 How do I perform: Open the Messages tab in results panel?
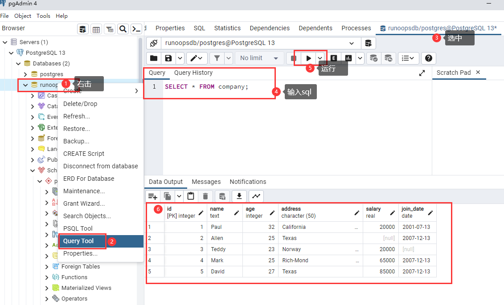tap(206, 182)
